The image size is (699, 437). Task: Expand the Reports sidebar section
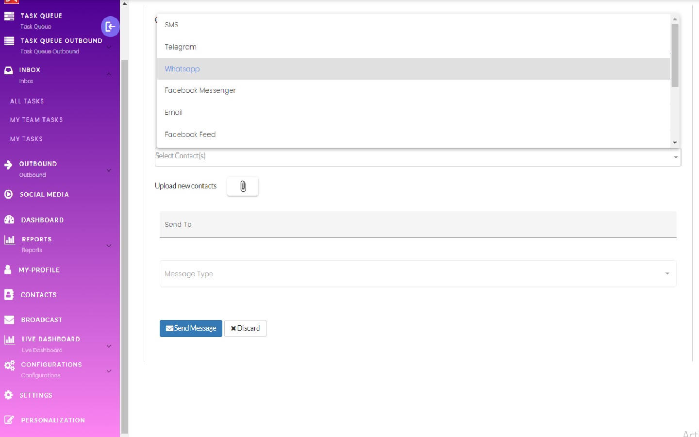point(109,245)
